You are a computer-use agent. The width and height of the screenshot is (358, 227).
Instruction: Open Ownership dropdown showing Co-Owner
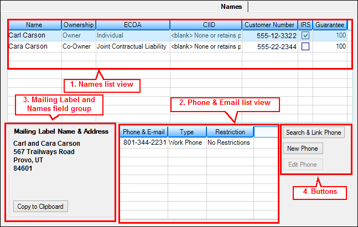click(79, 46)
